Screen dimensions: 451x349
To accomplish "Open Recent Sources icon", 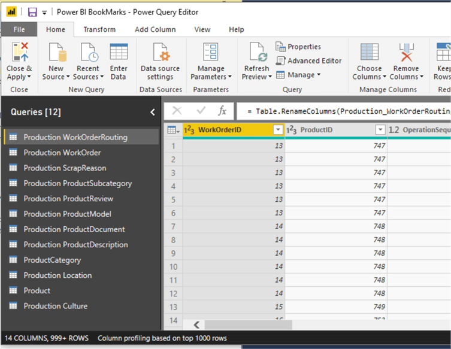I will coord(87,53).
